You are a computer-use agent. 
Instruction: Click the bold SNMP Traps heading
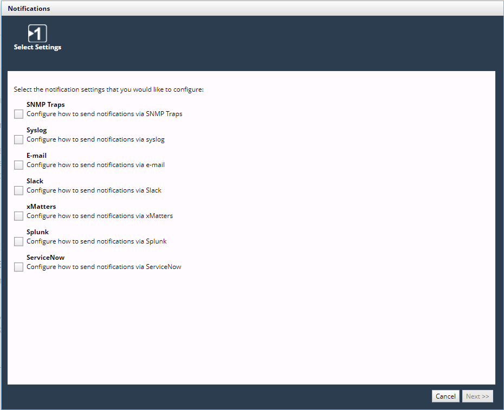point(46,105)
